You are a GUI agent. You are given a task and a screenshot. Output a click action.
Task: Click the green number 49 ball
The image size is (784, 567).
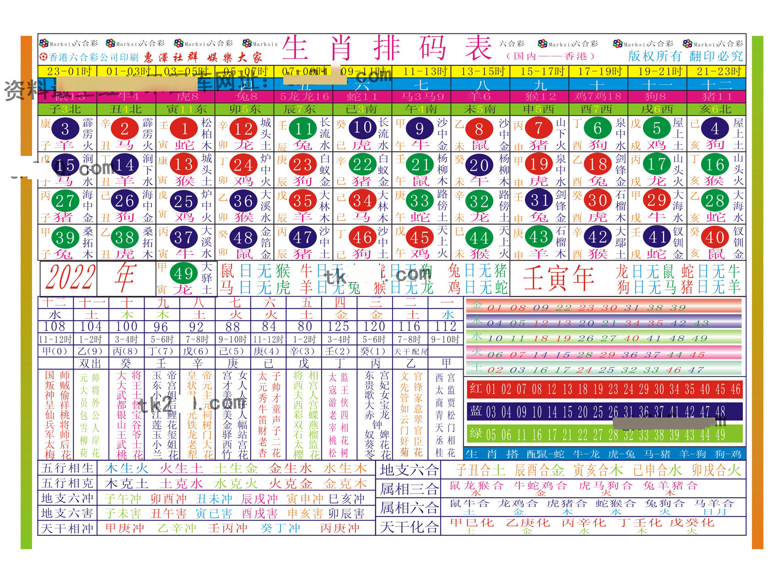pos(184,273)
